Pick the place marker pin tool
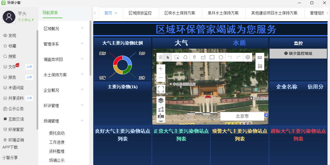The image size is (330, 165). [x=194, y=57]
